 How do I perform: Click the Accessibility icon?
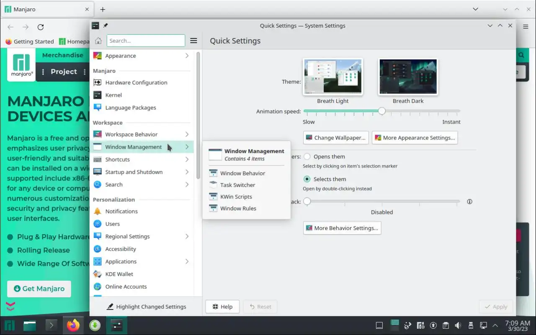(97, 249)
